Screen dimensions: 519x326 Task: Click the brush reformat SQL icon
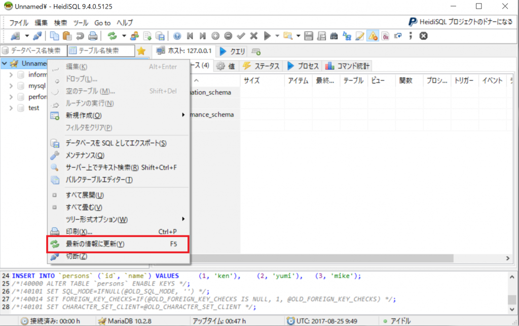pyautogui.click(x=360, y=36)
